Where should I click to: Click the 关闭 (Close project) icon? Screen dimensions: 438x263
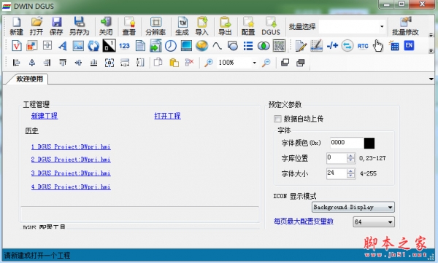(x=106, y=26)
